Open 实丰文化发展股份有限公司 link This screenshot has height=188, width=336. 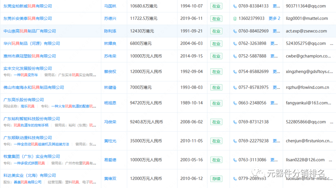[28, 69]
